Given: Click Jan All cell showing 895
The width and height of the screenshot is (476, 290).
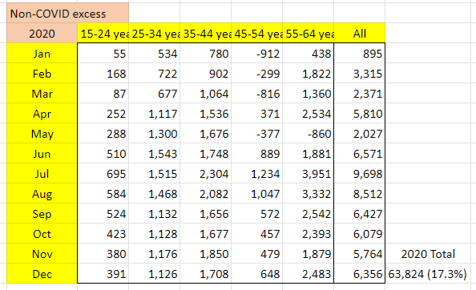Looking at the screenshot, I should click(x=360, y=54).
